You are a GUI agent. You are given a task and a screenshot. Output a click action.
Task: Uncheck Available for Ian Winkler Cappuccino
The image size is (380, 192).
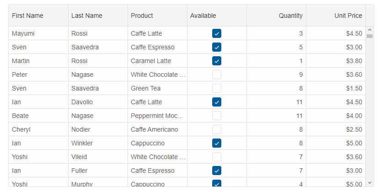[x=217, y=143]
